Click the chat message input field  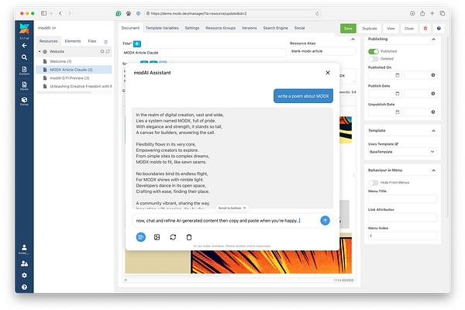tap(226, 220)
